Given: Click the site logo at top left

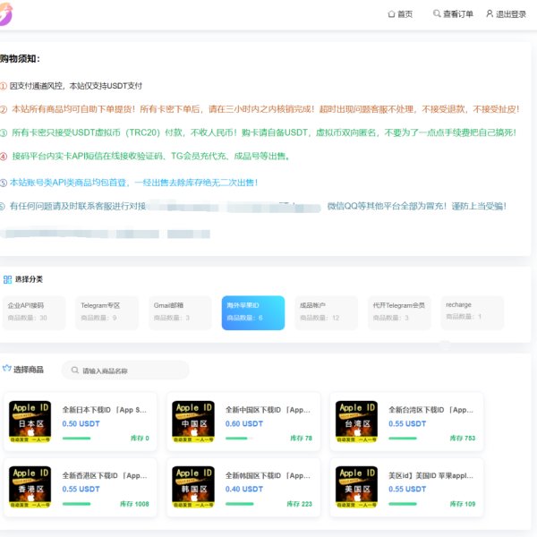Looking at the screenshot, I should point(5,13).
